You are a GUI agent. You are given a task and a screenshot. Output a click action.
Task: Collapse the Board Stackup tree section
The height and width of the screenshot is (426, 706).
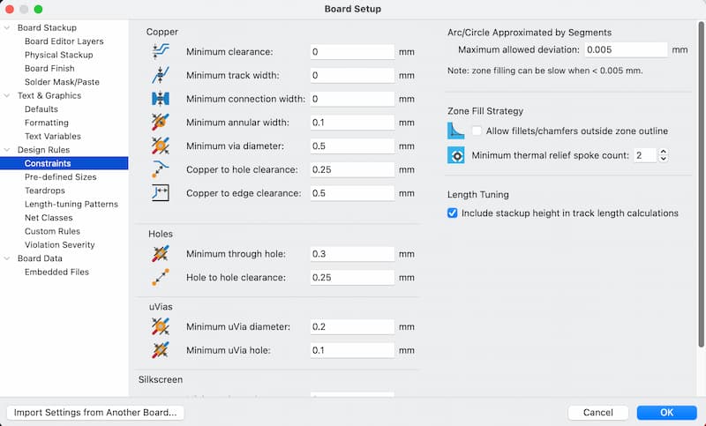point(10,28)
